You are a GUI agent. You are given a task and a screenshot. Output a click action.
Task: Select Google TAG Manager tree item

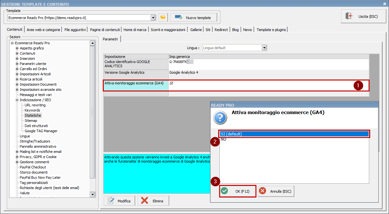(x=41, y=131)
